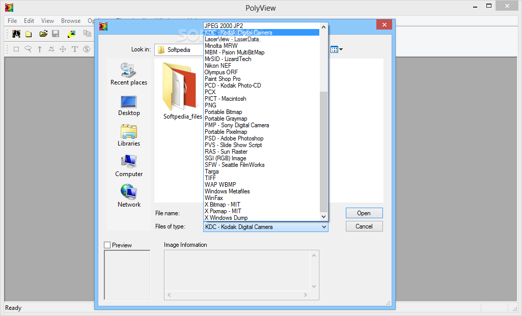Select the lasso selection tool

[x=28, y=49]
